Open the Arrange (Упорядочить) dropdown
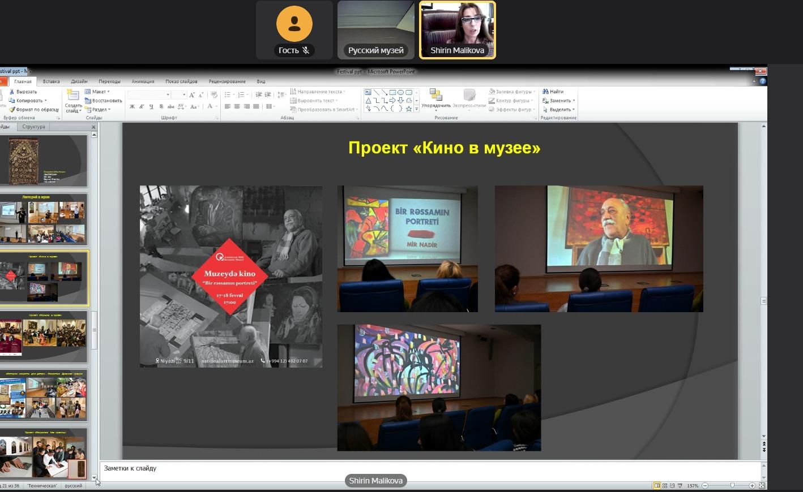 coord(436,101)
